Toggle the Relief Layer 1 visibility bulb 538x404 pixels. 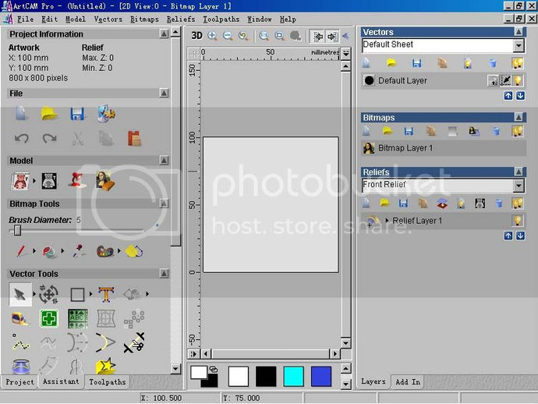click(x=518, y=221)
